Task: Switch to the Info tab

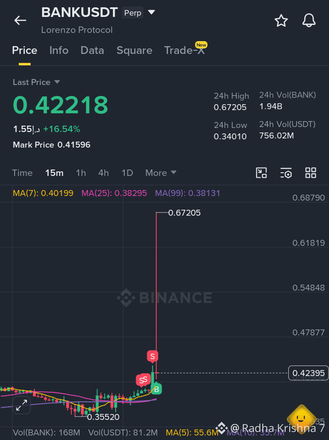Action: click(59, 50)
